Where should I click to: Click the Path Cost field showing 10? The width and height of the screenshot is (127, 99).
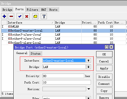tap(67, 82)
